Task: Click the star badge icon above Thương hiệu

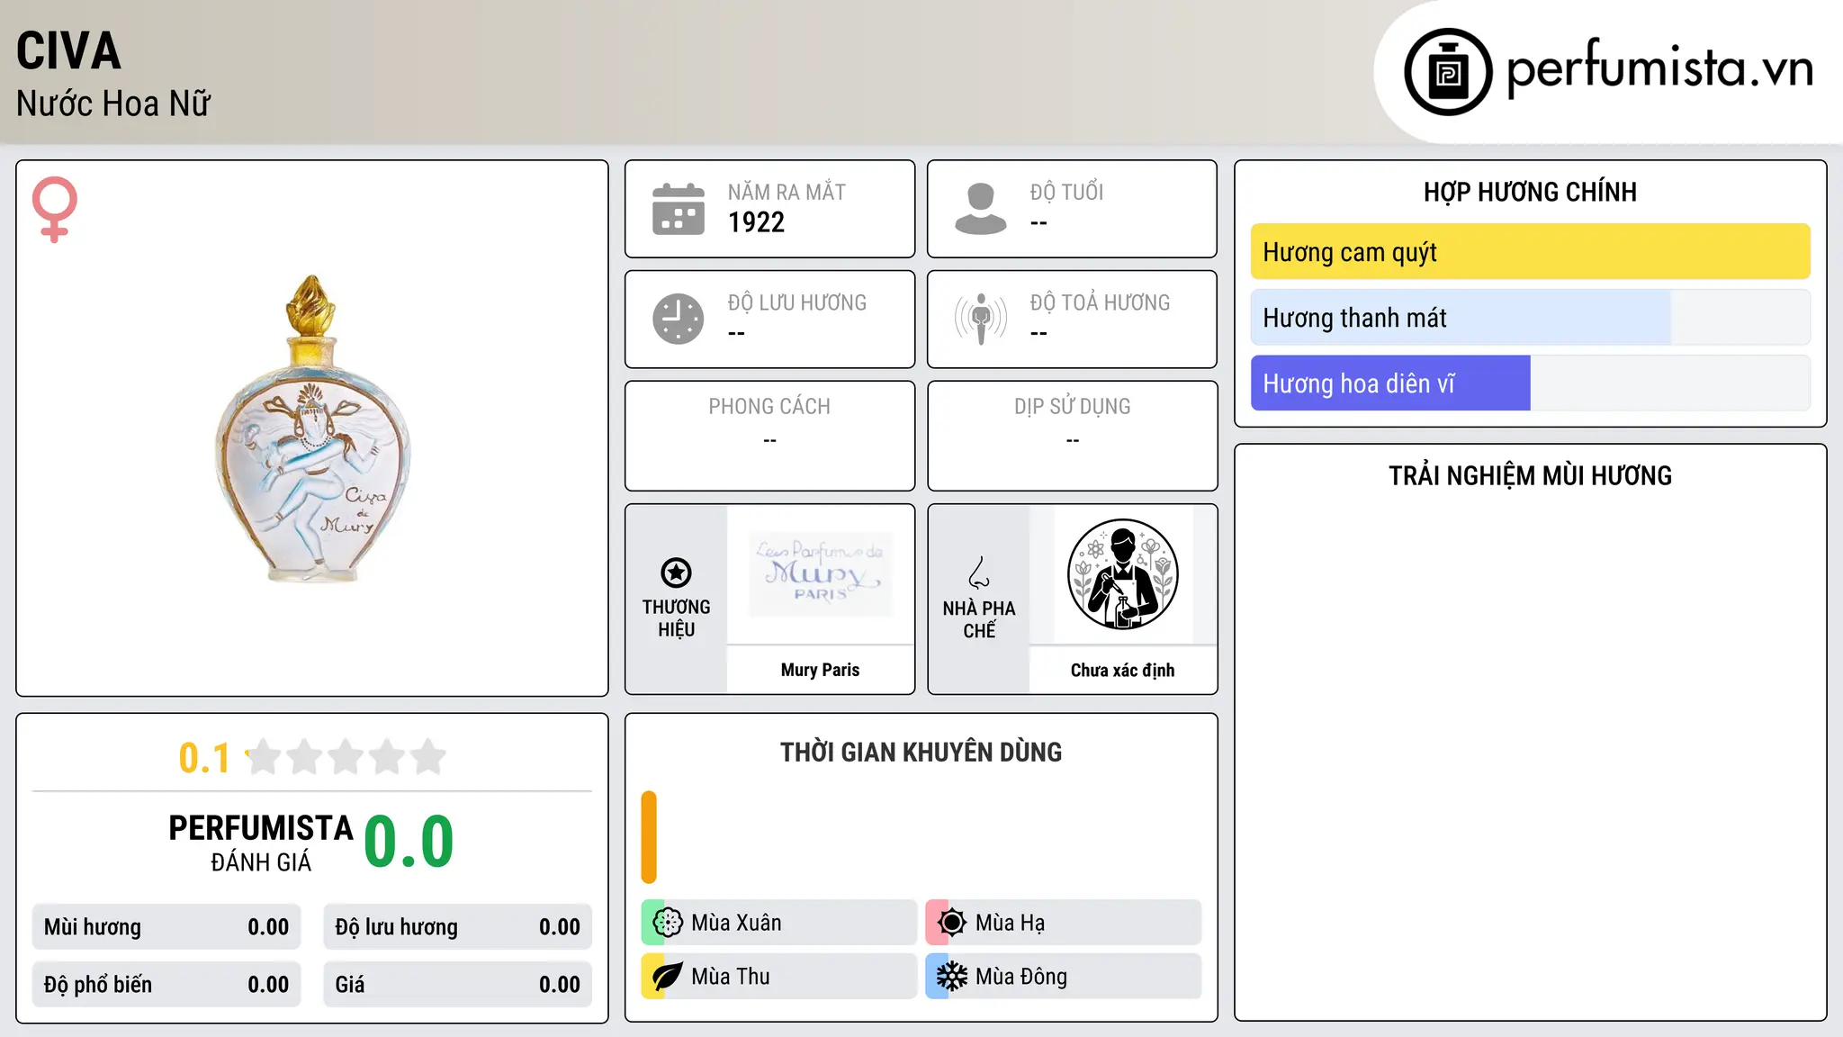Action: [x=676, y=573]
